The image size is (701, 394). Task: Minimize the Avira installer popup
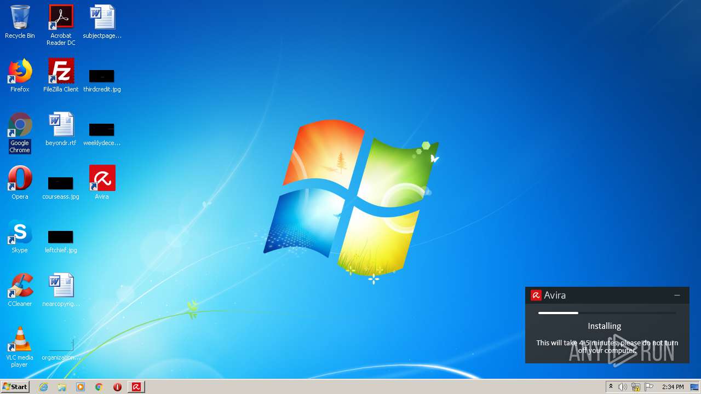tap(677, 295)
